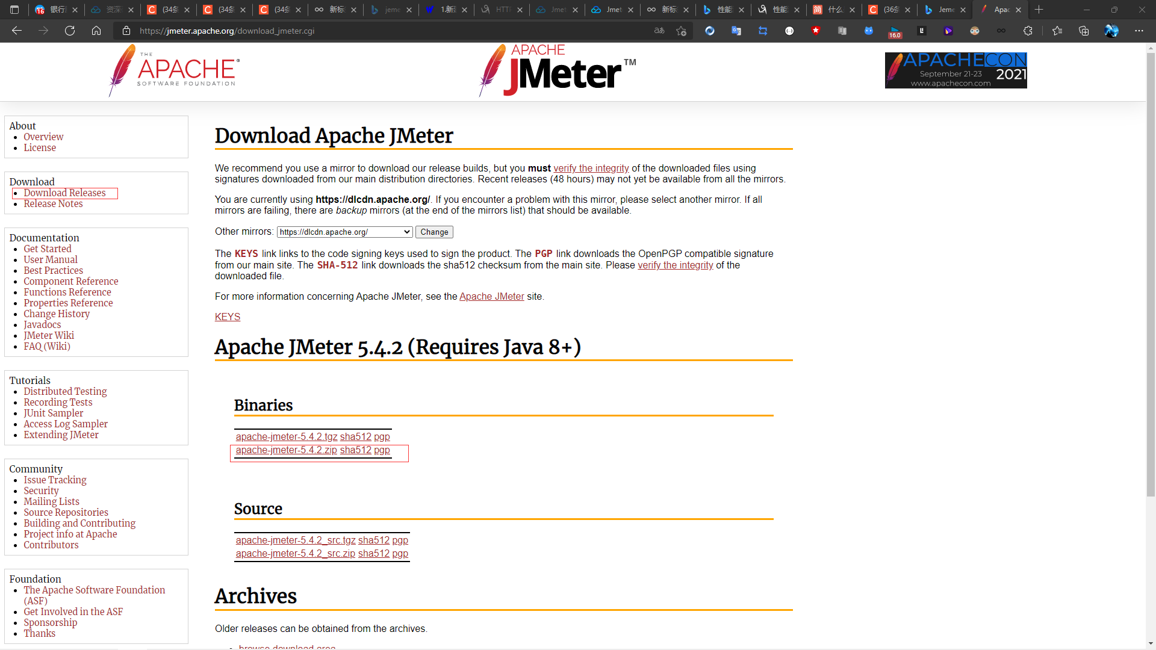Open the Extensions puzzle-piece icon
This screenshot has width=1156, height=650.
pos(1028,31)
